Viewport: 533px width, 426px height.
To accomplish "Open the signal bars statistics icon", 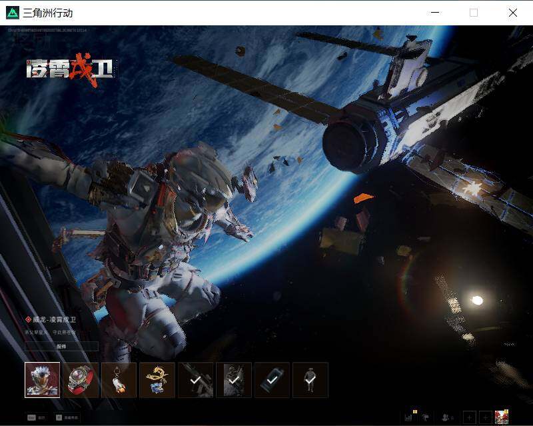I will (x=410, y=417).
